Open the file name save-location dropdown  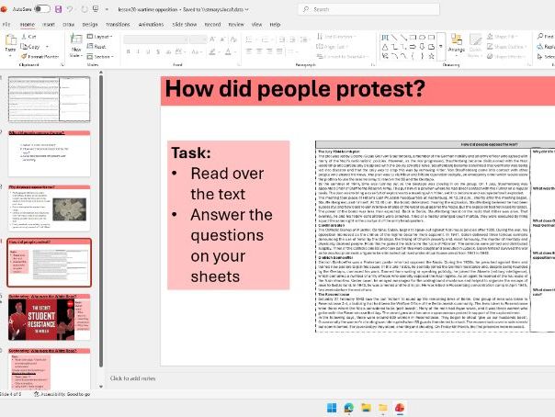coord(246,9)
